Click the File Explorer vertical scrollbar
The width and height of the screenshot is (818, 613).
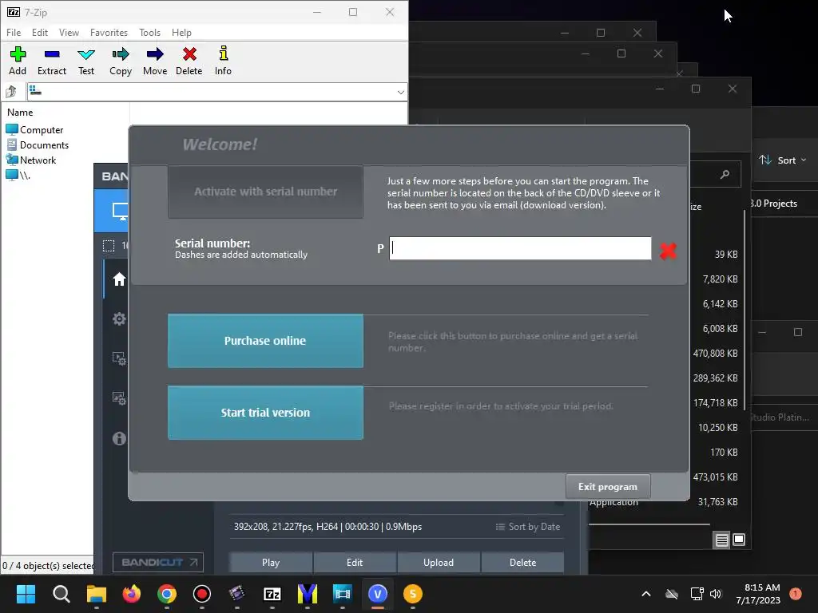point(745,310)
